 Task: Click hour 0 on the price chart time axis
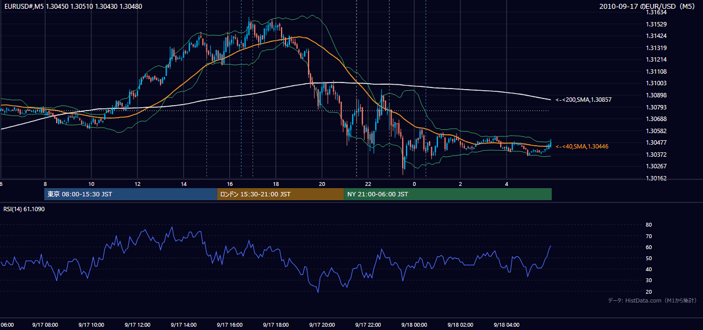(415, 184)
